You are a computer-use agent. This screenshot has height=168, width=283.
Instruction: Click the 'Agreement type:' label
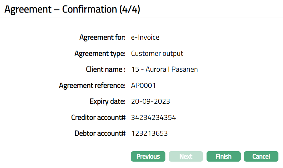(x=100, y=54)
